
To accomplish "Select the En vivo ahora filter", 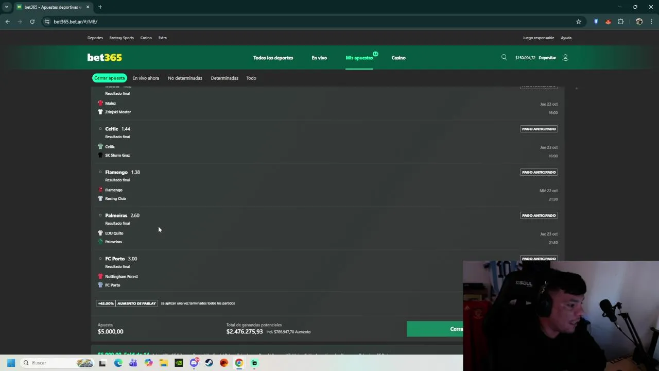I will (146, 78).
